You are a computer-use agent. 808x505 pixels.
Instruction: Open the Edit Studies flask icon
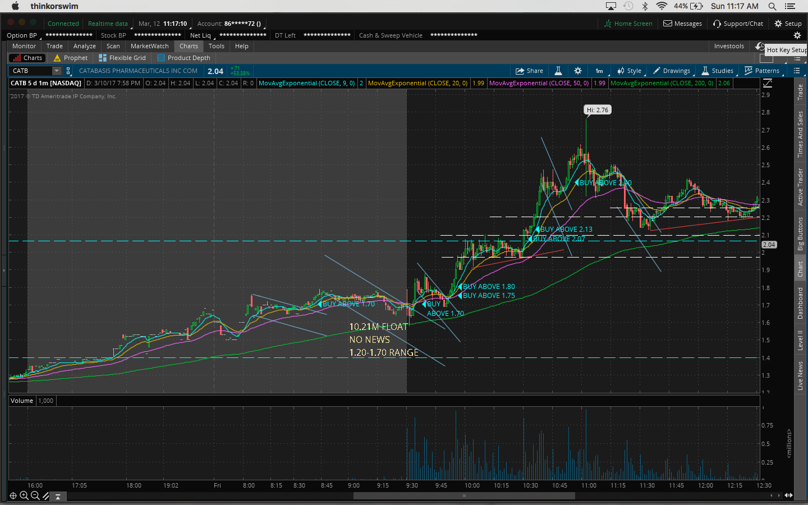(558, 71)
